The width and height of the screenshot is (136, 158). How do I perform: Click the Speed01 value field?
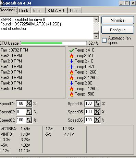click(21, 103)
